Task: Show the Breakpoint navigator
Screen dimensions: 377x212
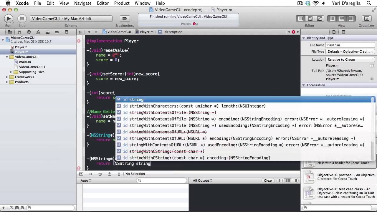Action: [x=57, y=32]
